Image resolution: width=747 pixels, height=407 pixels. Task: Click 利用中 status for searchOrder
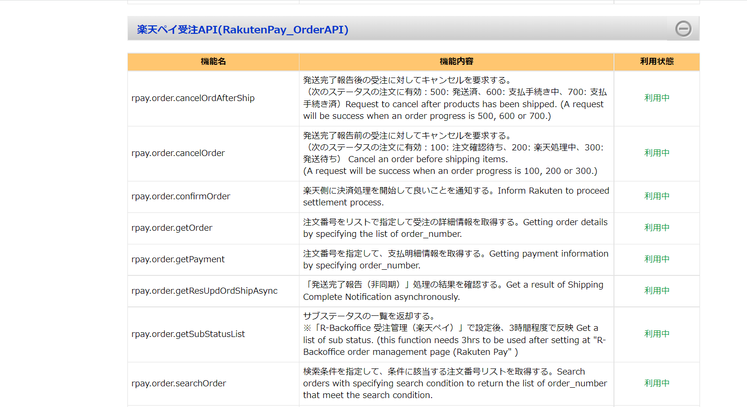[657, 384]
